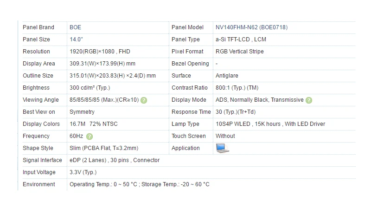The height and width of the screenshot is (209, 371).
Task: Open the NV140FHM-N62 (BOE0718) model link
Action: coord(251,27)
